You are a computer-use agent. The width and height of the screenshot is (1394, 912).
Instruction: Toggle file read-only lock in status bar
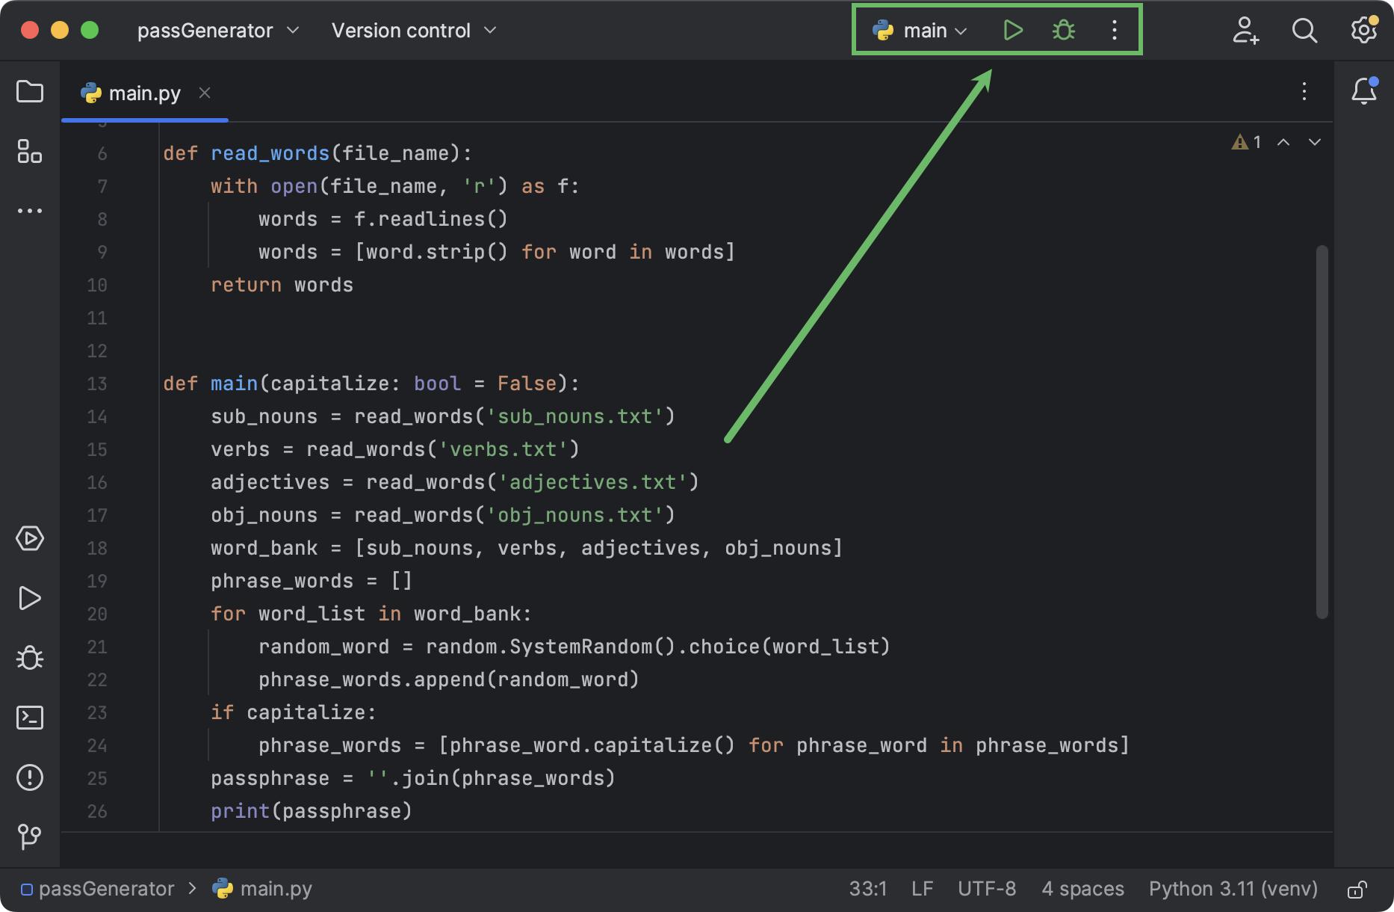[x=1357, y=889]
